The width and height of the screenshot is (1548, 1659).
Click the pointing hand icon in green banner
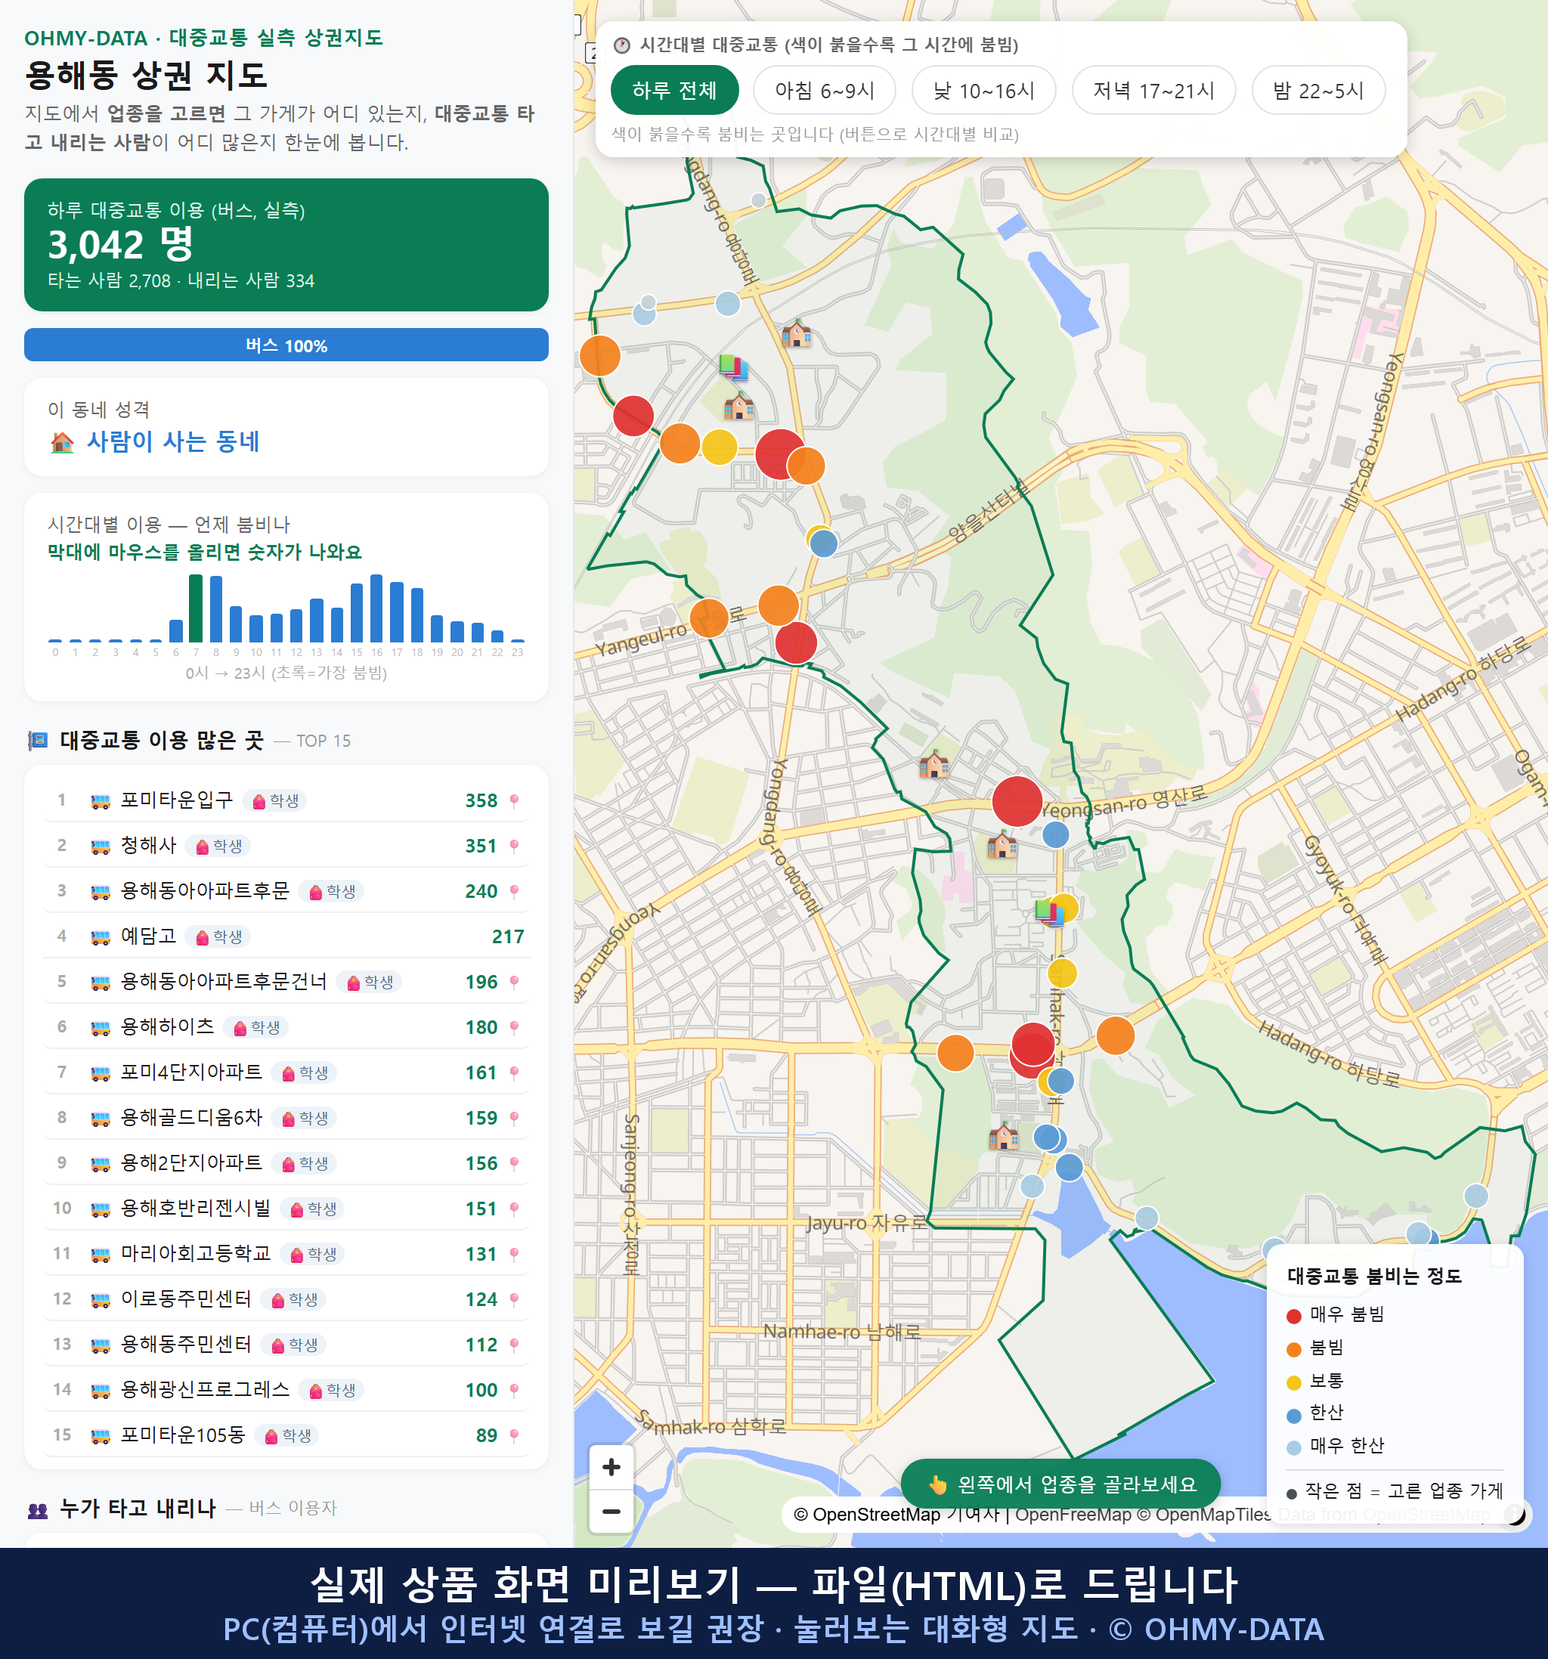(937, 1484)
